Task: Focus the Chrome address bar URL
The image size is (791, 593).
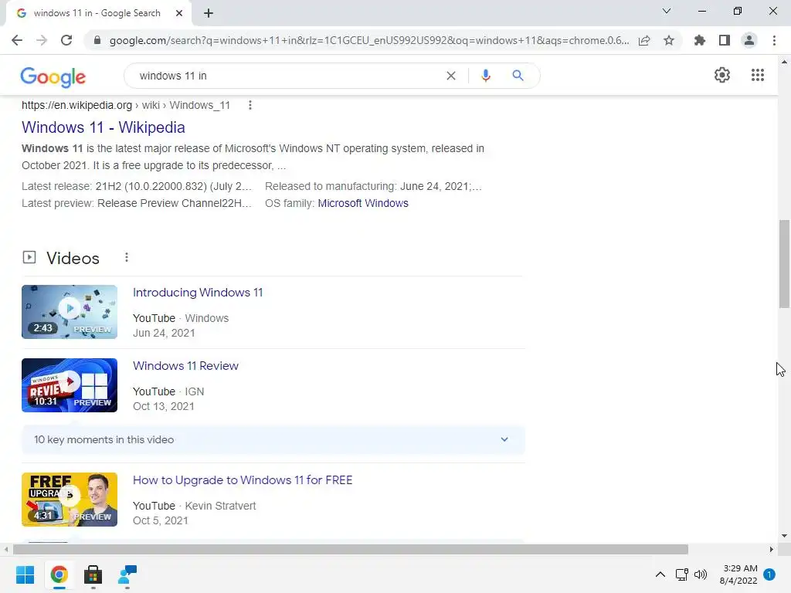Action: click(368, 40)
